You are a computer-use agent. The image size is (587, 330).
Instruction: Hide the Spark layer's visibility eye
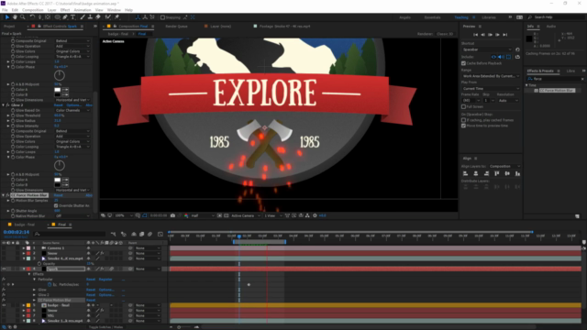(4, 269)
